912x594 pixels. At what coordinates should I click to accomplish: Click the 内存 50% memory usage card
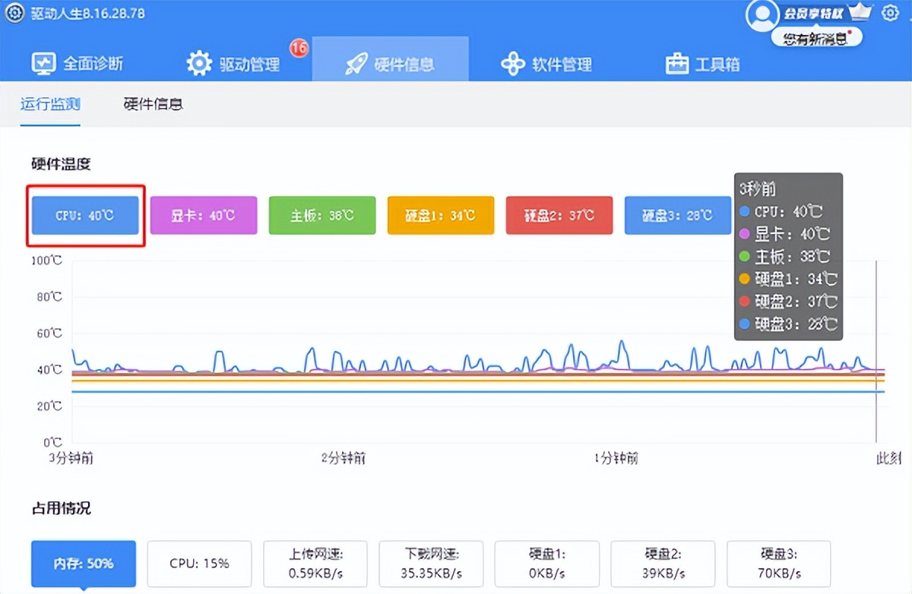[x=82, y=564]
